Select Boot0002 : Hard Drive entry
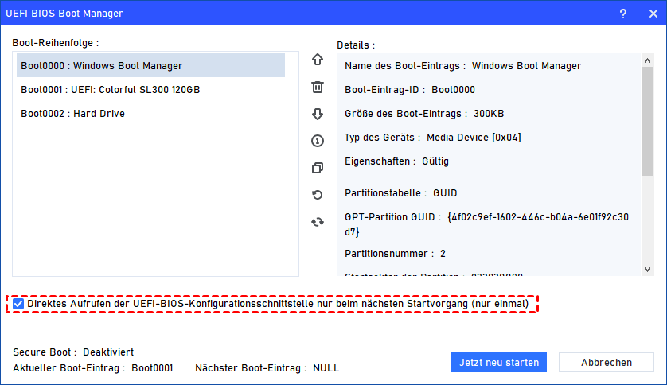The height and width of the screenshot is (385, 667). pos(150,114)
